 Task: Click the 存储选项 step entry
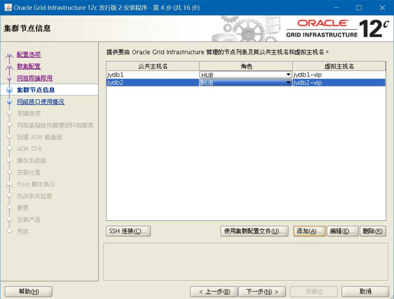pyautogui.click(x=29, y=114)
